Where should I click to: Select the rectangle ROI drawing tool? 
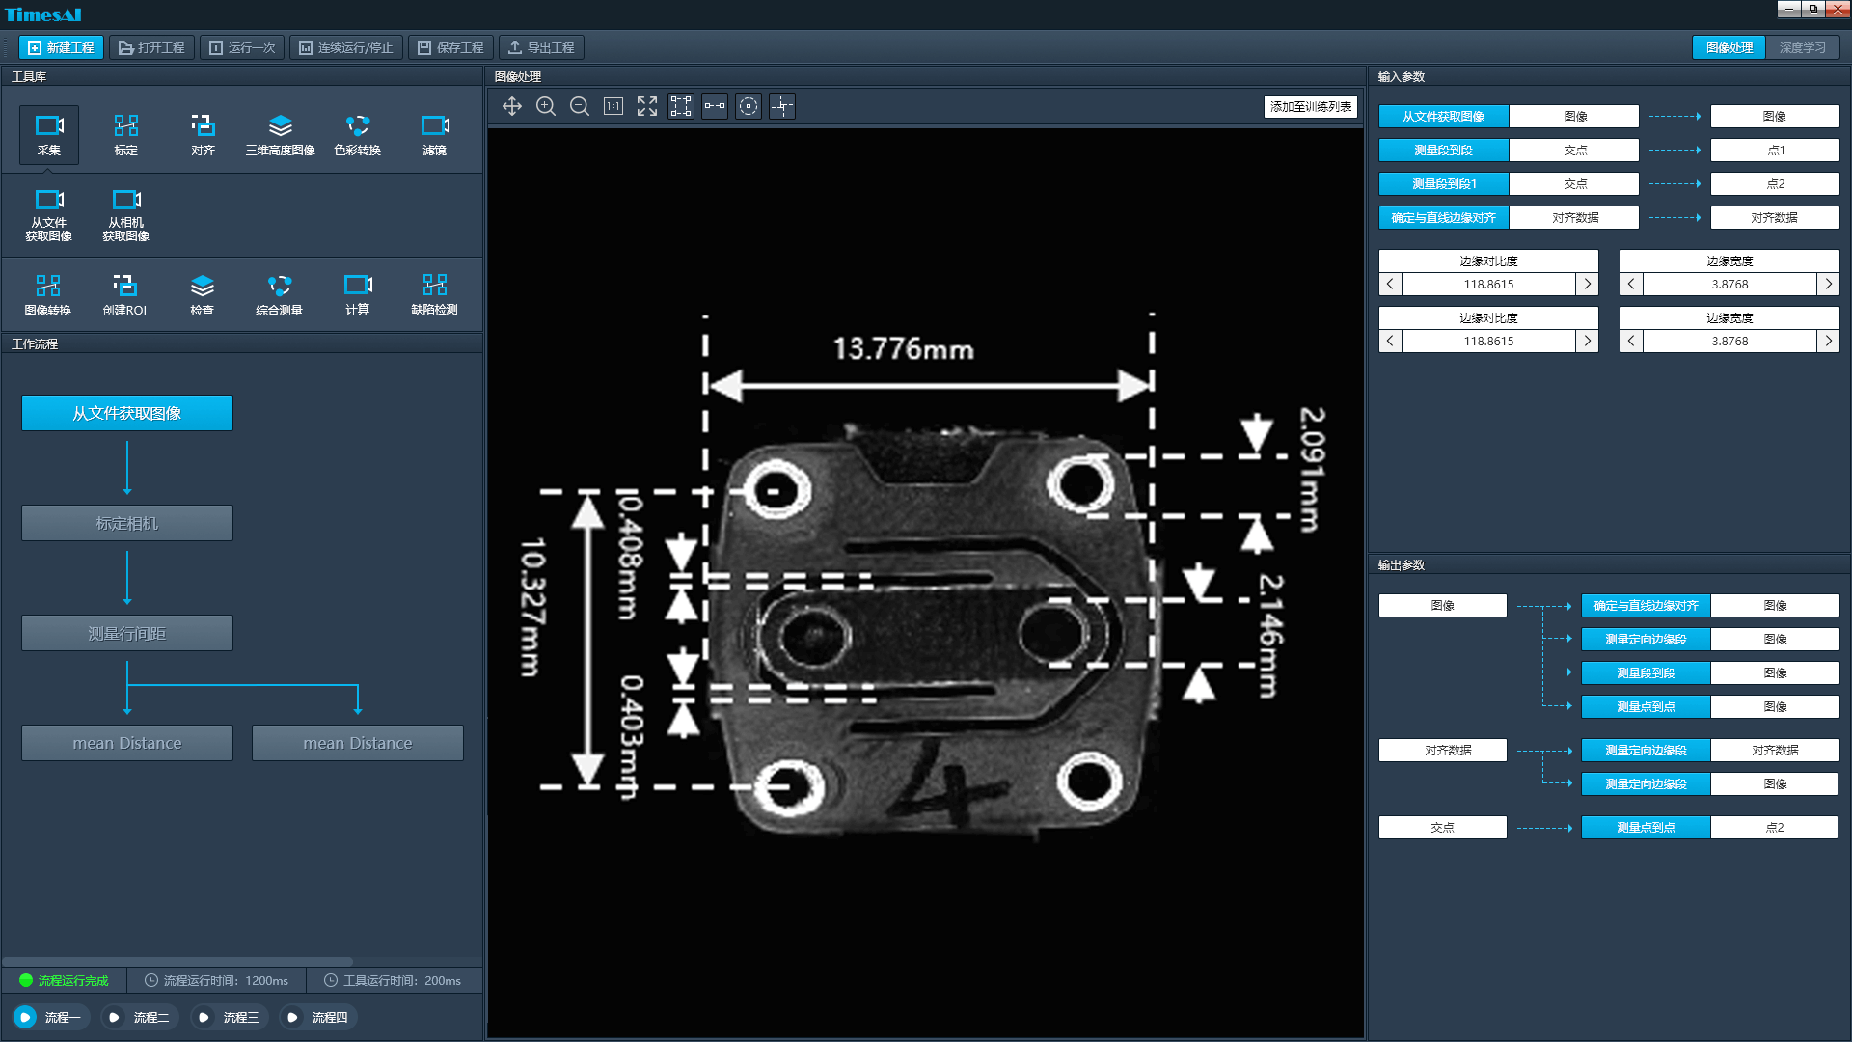pos(681,106)
